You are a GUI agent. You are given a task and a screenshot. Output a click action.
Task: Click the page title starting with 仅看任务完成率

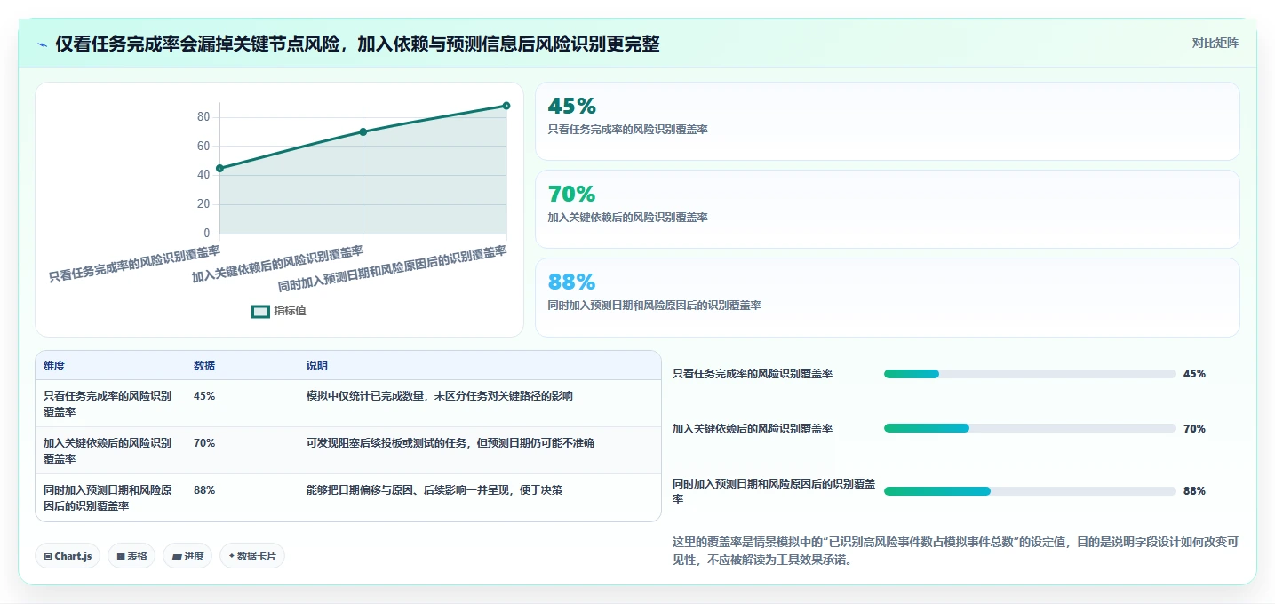pos(357,44)
